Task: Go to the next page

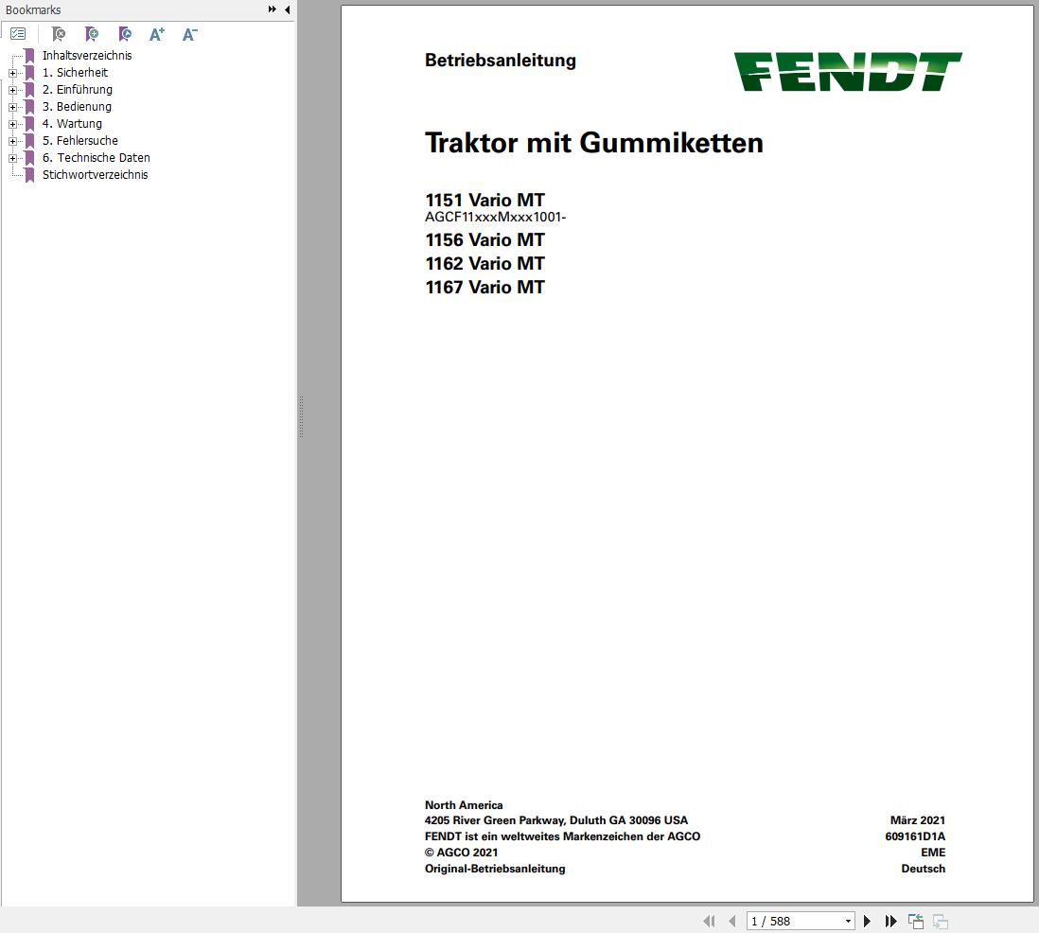Action: click(867, 921)
